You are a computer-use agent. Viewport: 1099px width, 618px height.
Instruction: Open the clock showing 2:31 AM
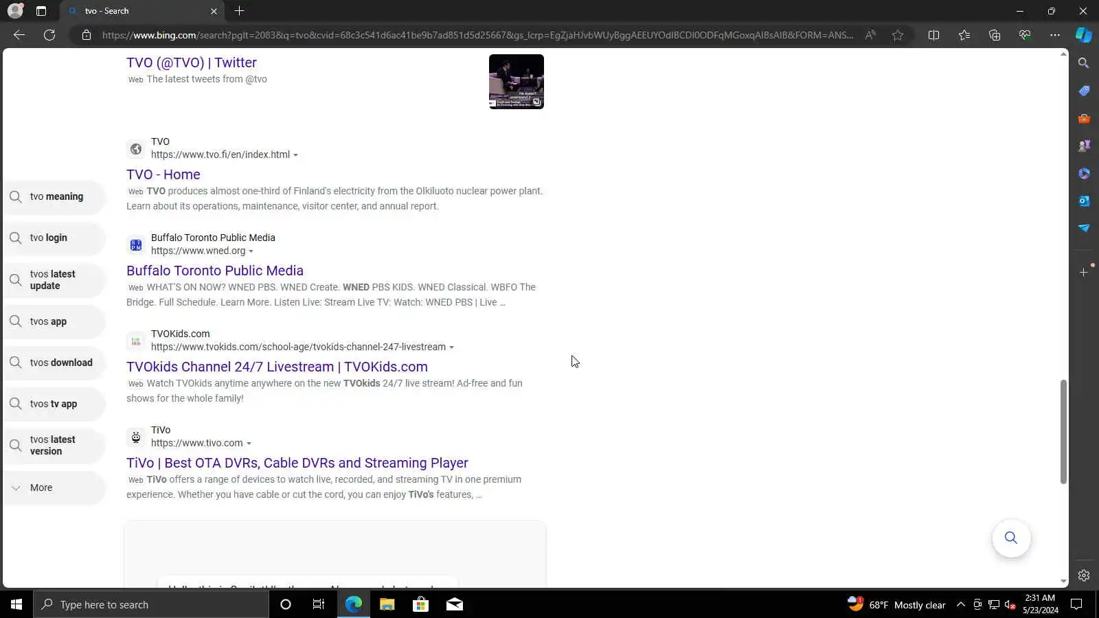coord(1040,604)
